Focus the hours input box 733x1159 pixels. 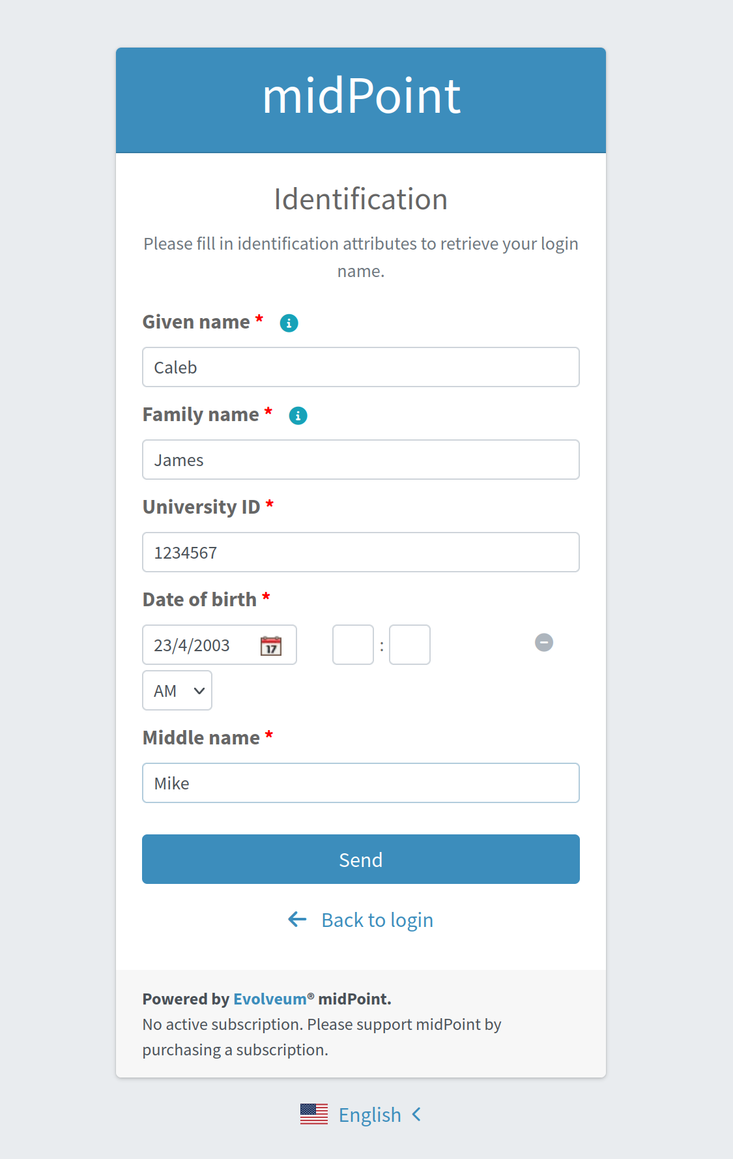point(353,645)
